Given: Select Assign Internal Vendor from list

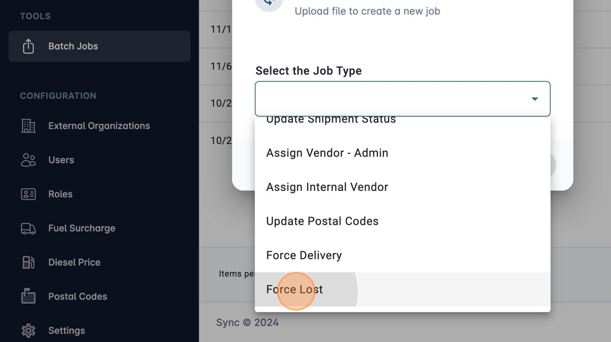Looking at the screenshot, I should [x=327, y=187].
